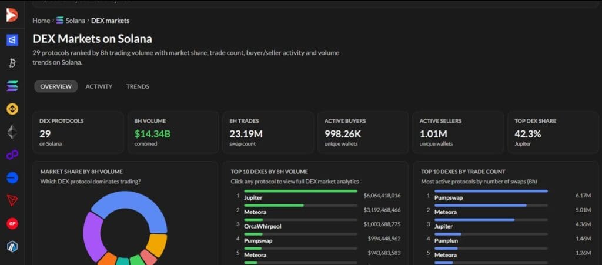602x265 pixels.
Task: Switch to BNB Chain sidebar icon
Action: tap(12, 109)
